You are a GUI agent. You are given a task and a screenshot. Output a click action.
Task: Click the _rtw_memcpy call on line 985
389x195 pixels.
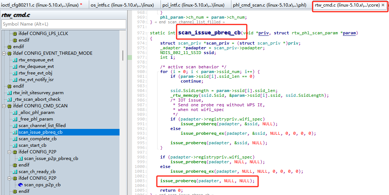click(184, 95)
